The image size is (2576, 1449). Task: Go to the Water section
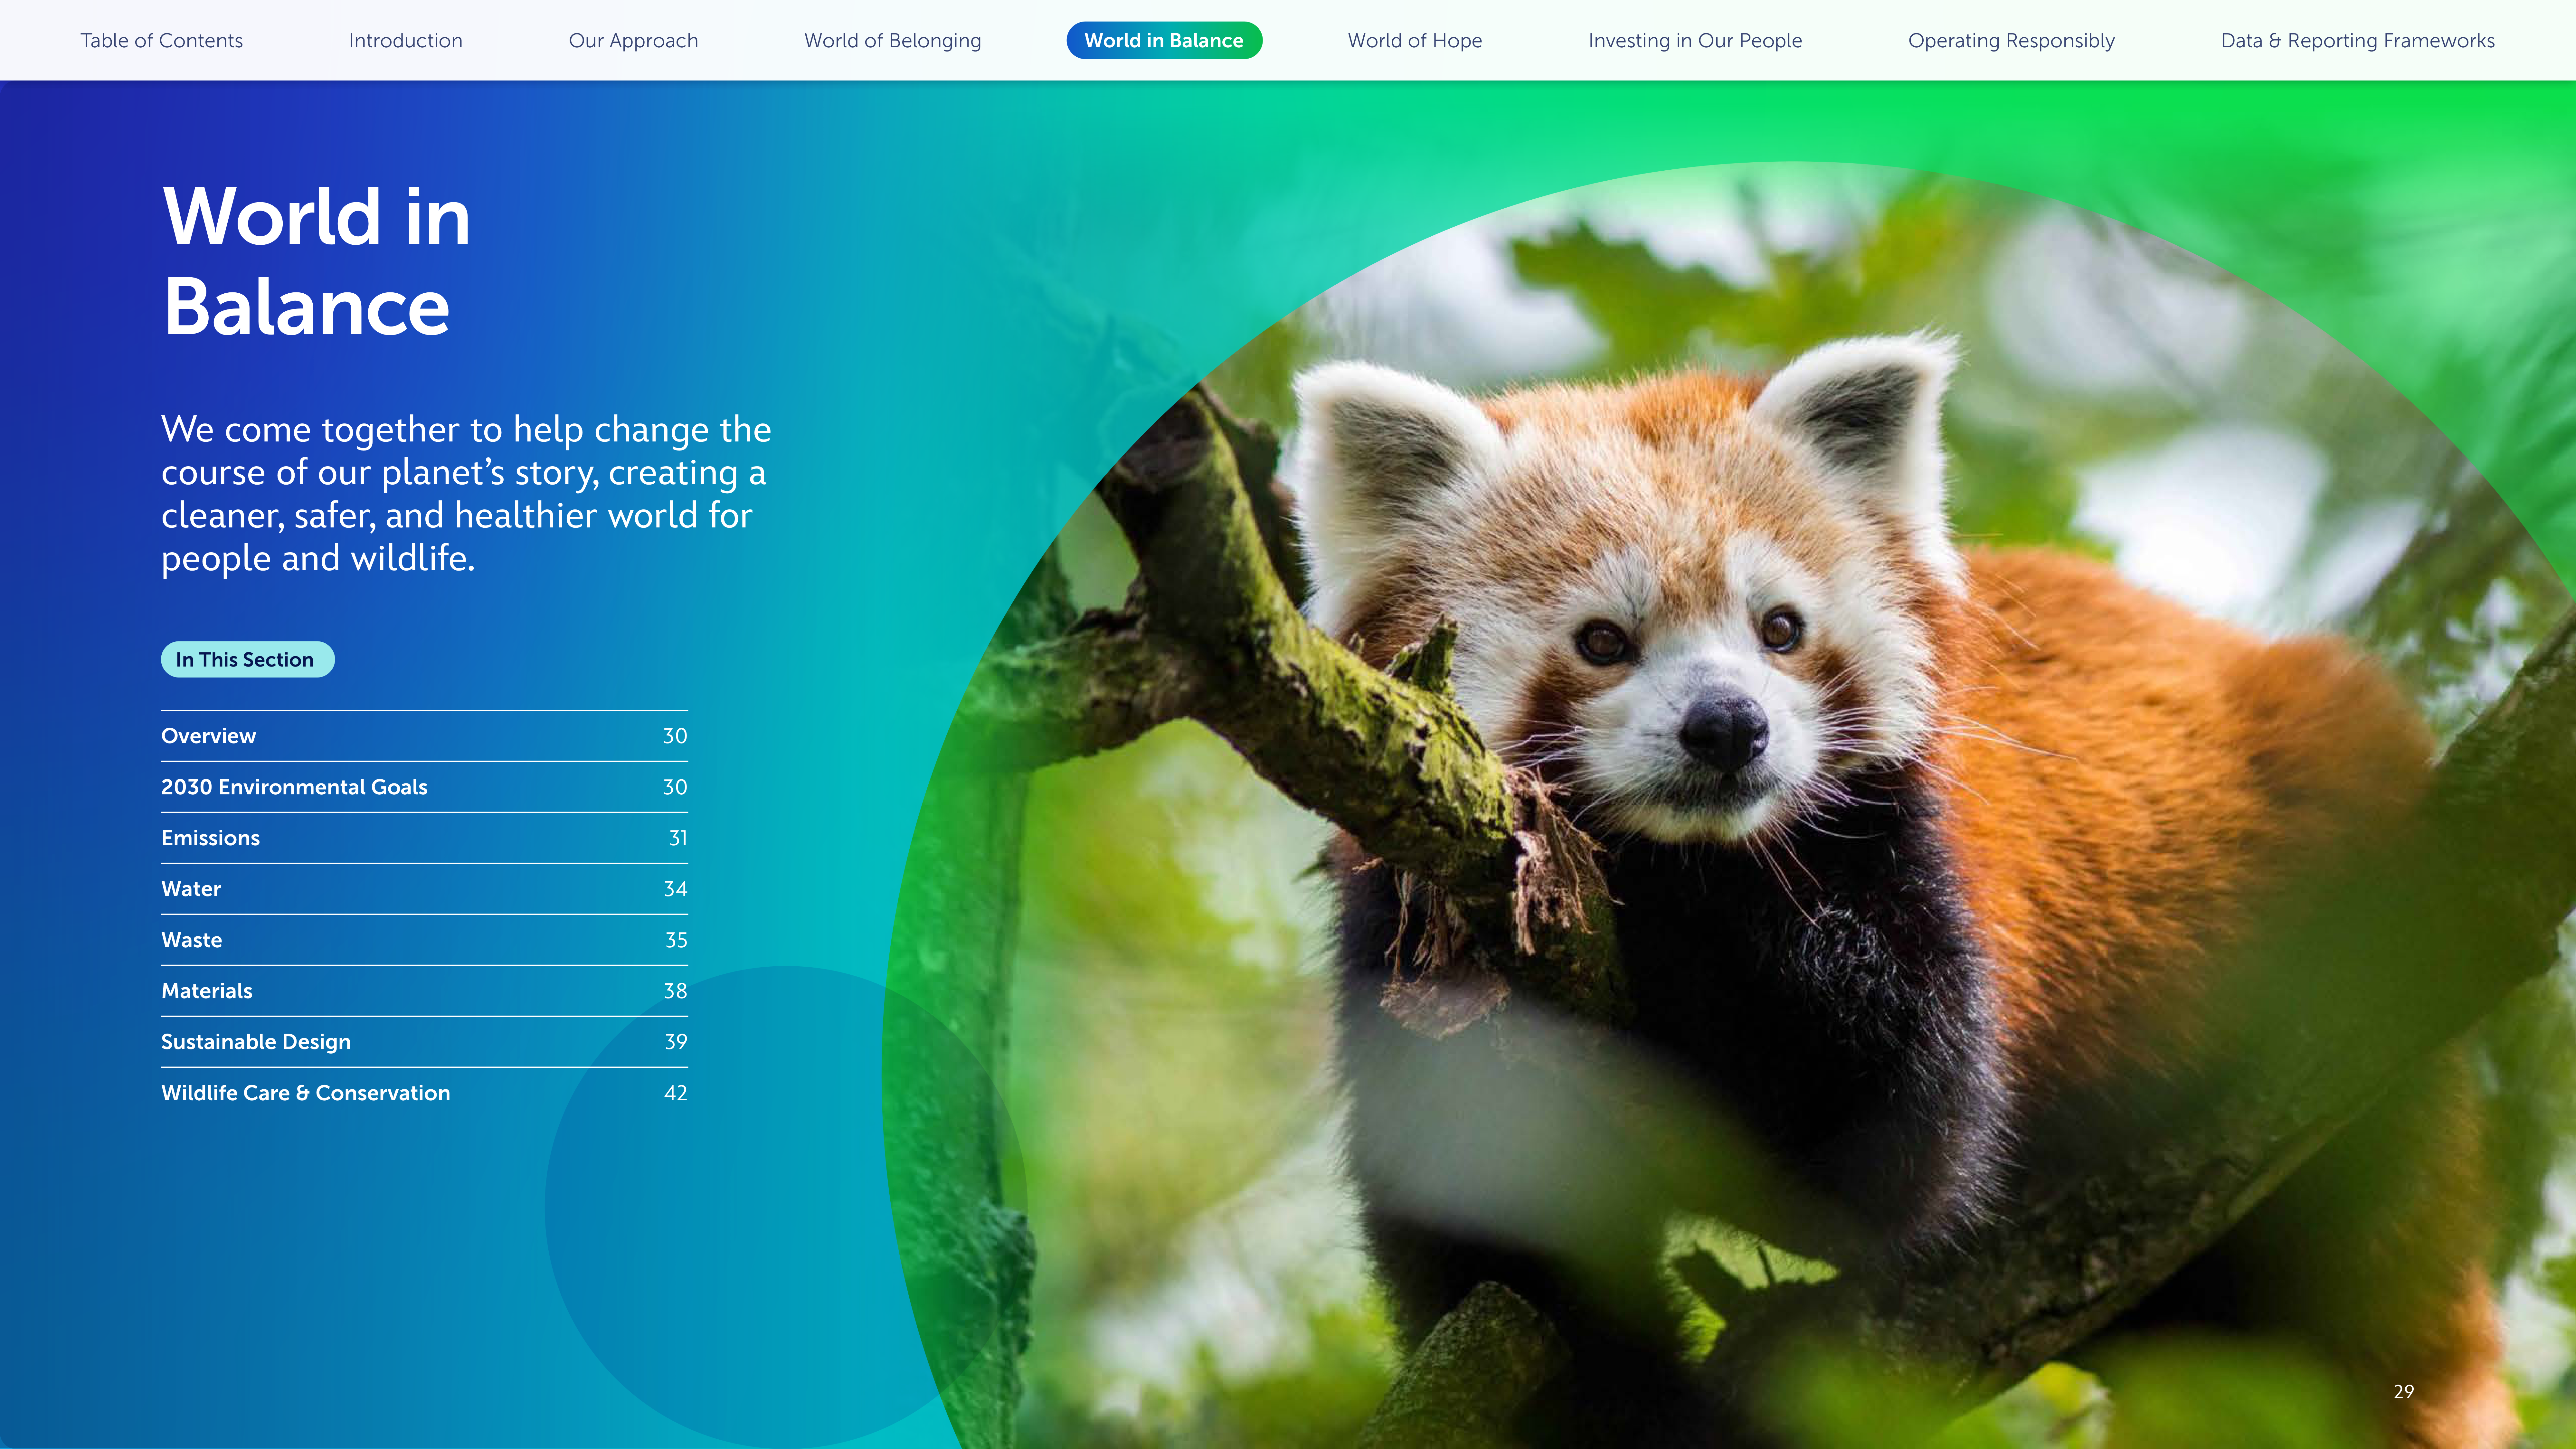coord(191,889)
